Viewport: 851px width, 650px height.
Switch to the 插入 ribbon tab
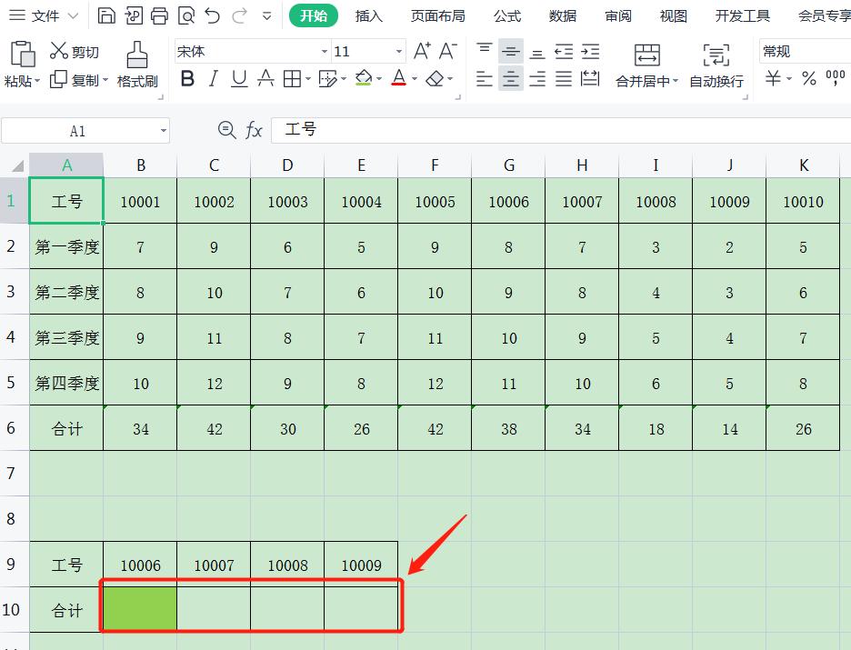[367, 15]
